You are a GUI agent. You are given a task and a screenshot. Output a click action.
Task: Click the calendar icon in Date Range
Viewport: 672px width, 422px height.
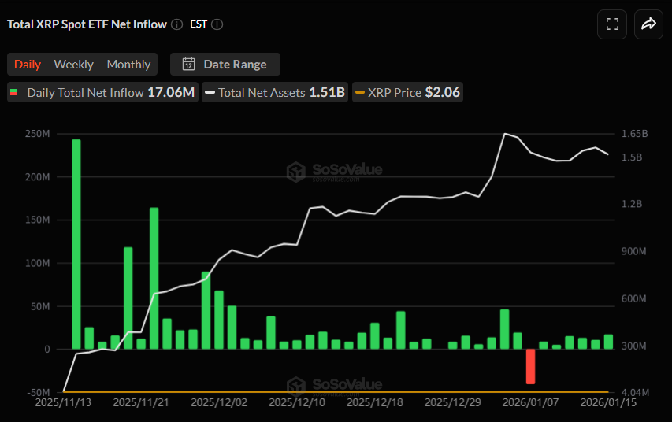(188, 65)
